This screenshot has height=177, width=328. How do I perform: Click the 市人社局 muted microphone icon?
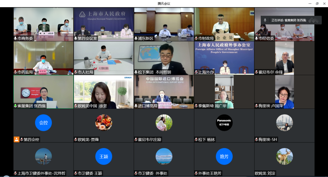[76, 72]
